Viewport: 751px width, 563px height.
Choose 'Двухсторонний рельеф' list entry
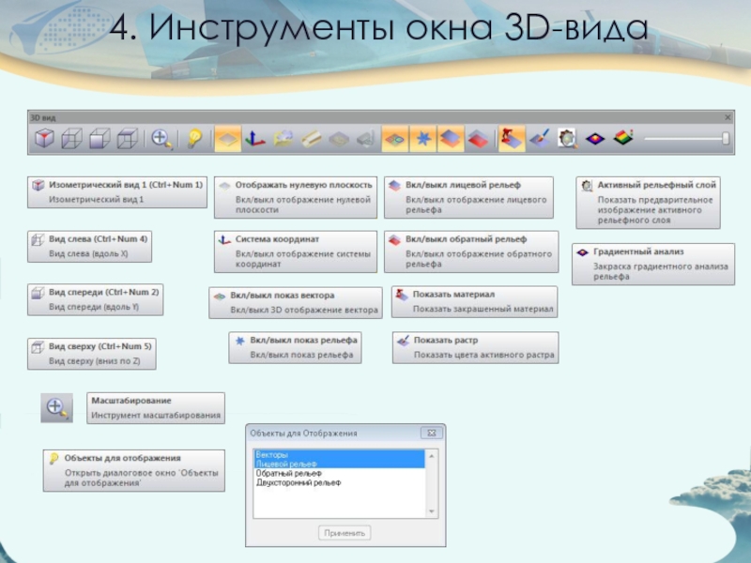291,483
